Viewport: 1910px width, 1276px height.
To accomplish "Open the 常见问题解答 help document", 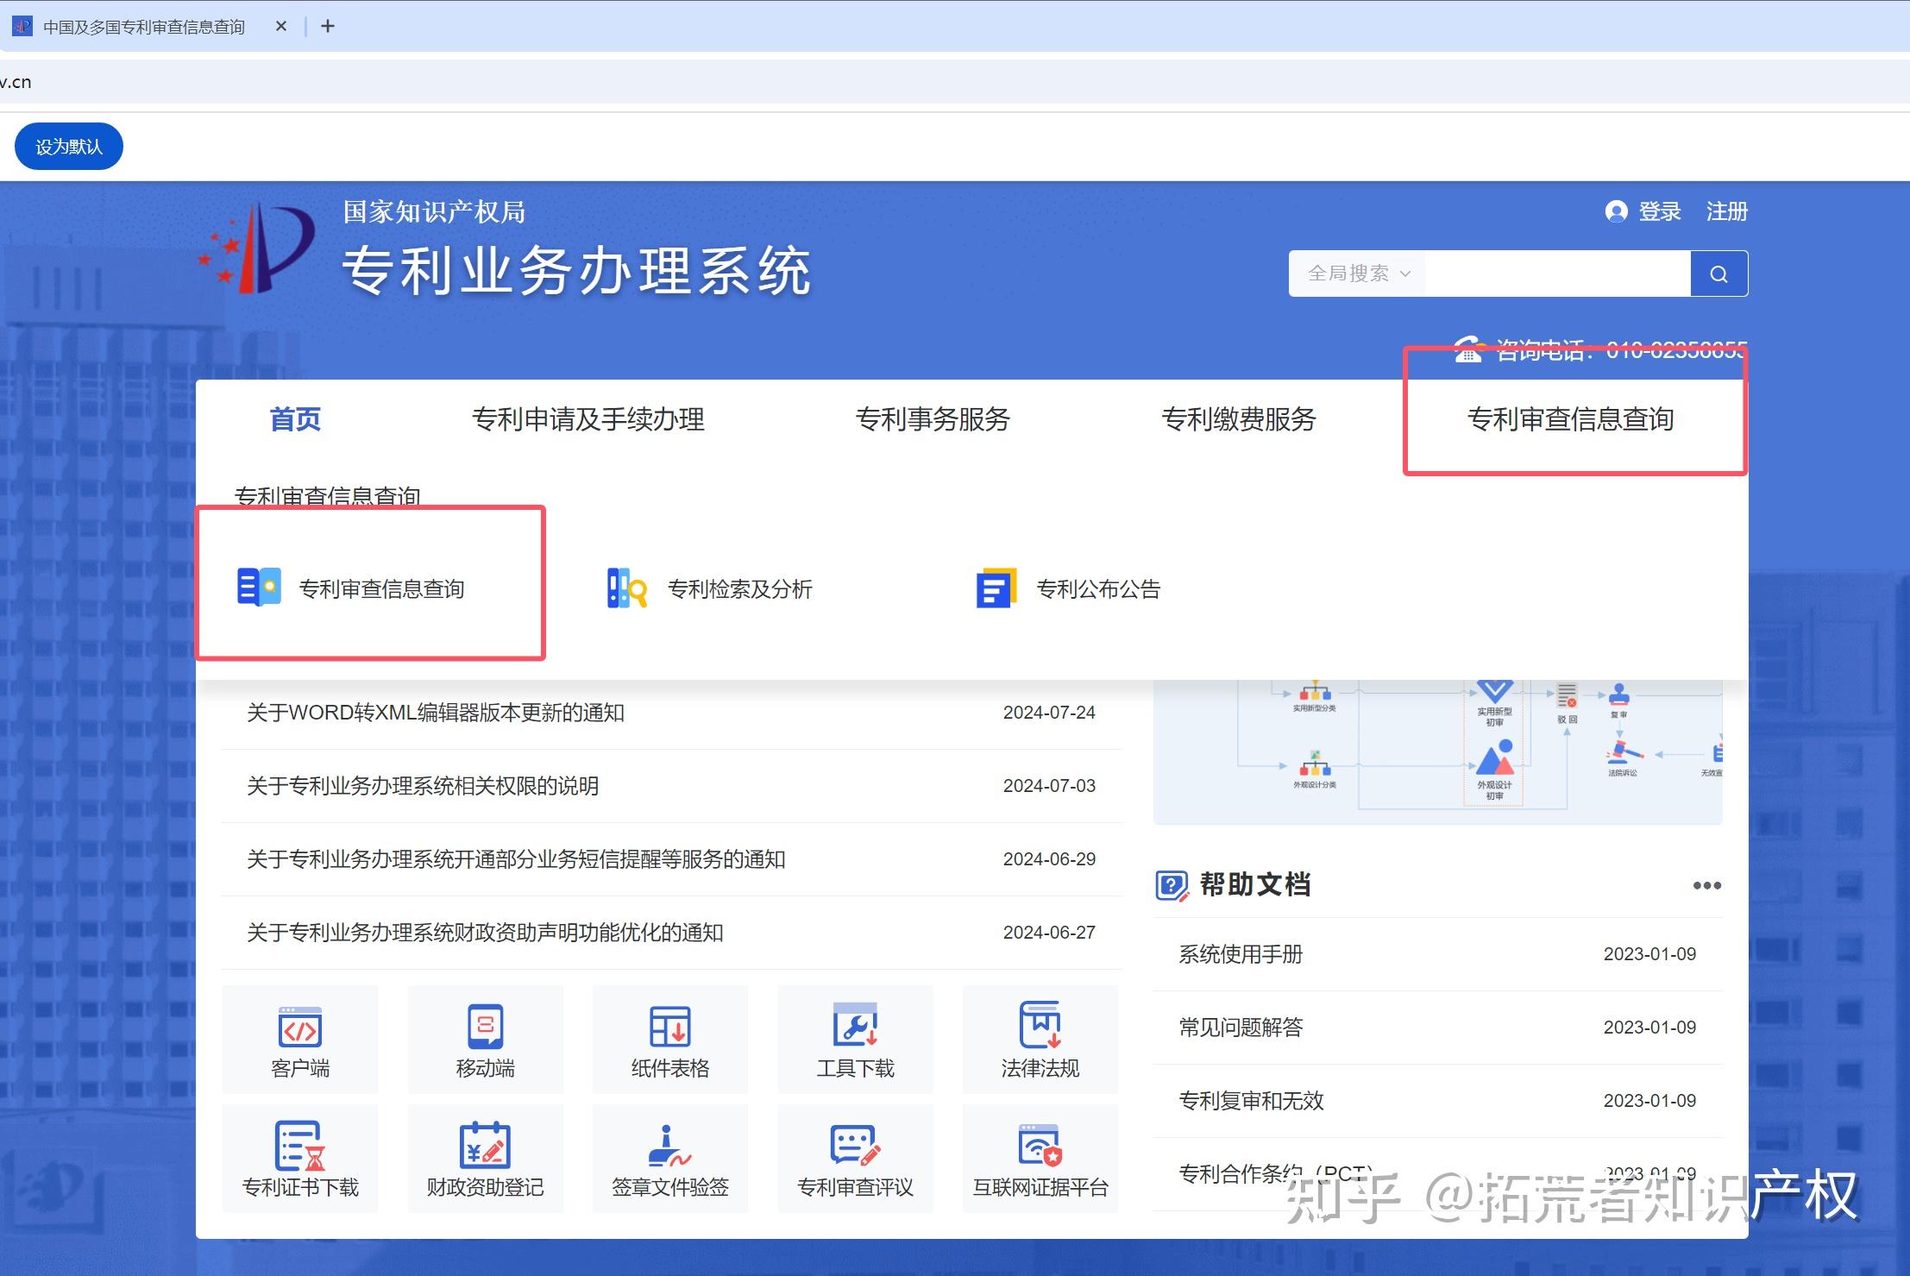I will click(x=1241, y=1028).
